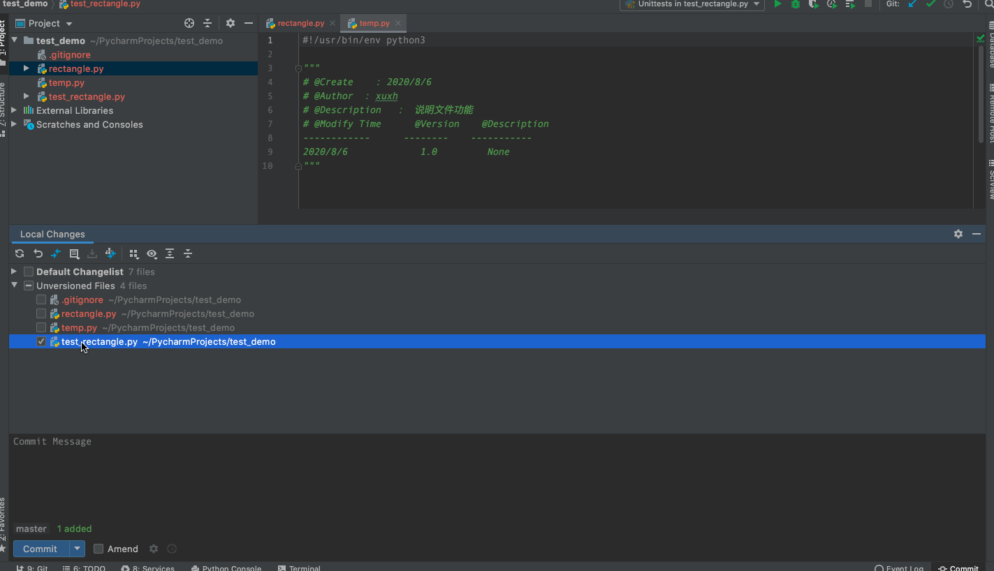The width and height of the screenshot is (994, 571).
Task: Run with coverage icon in top toolbar
Action: click(814, 4)
